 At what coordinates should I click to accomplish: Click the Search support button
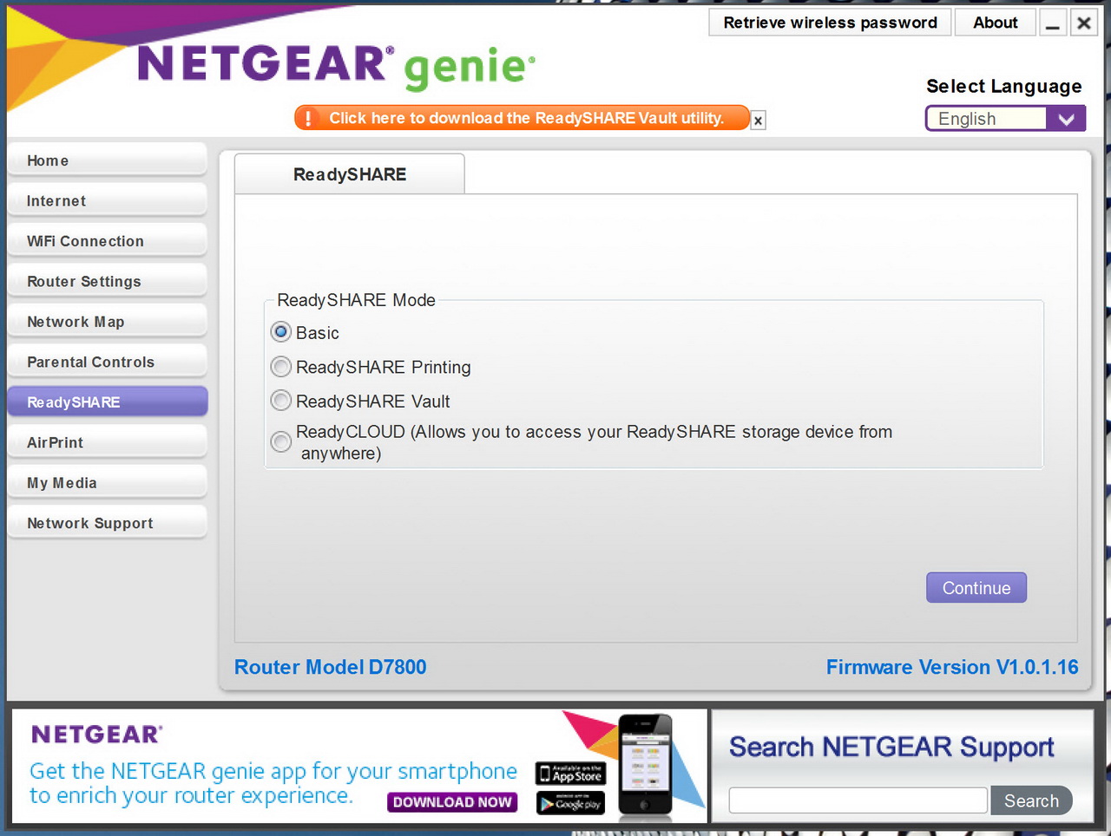pos(1031,801)
